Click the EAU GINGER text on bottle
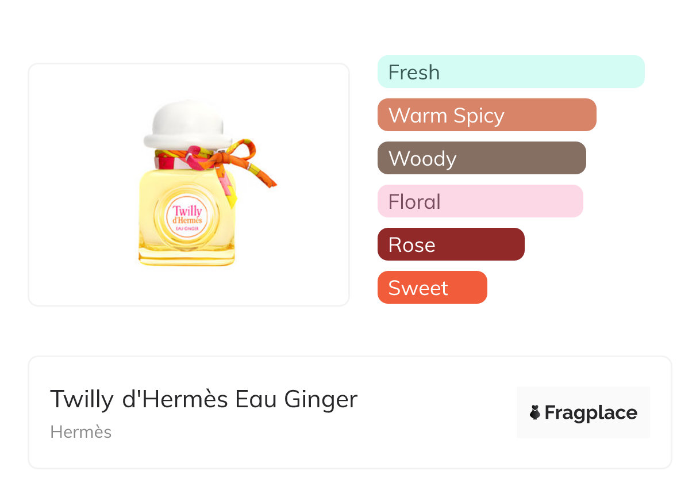The height and width of the screenshot is (497, 700). point(188,230)
